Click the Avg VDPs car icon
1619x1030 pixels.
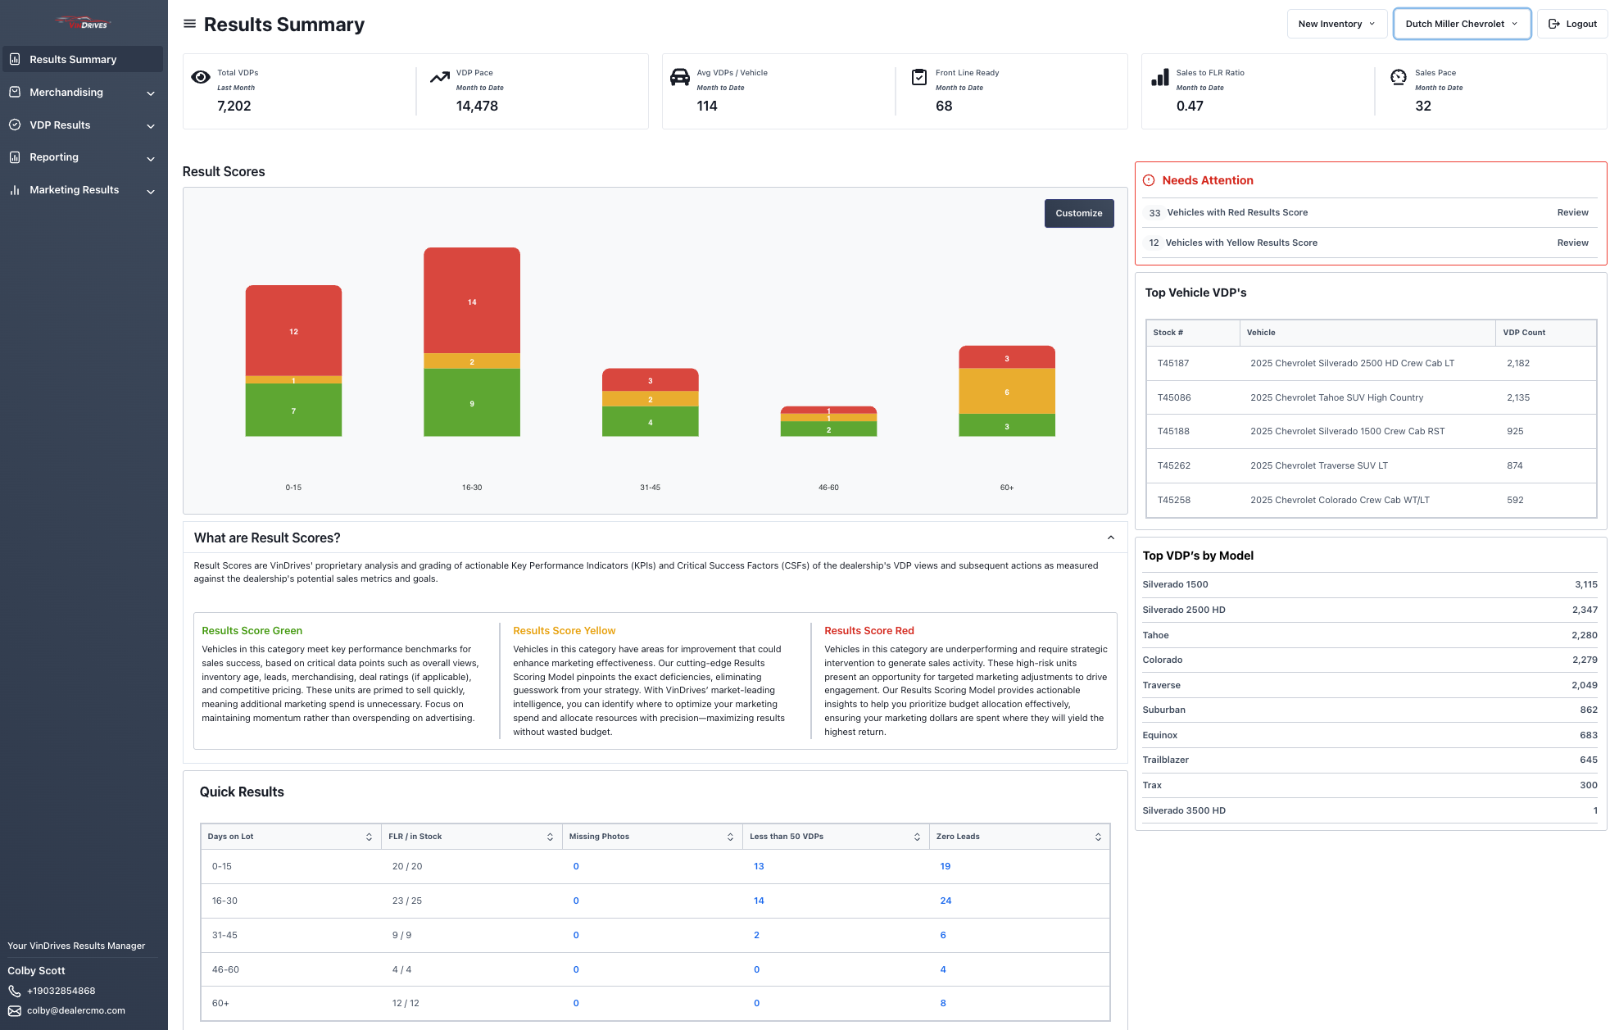(680, 77)
